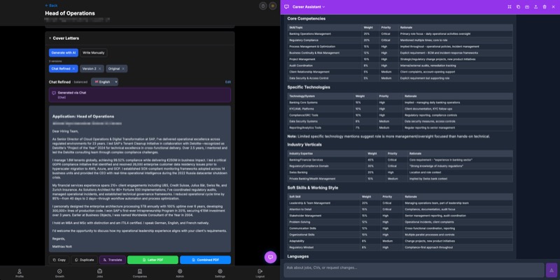
Task: Click the Head of Operations page title
Action: click(x=70, y=13)
